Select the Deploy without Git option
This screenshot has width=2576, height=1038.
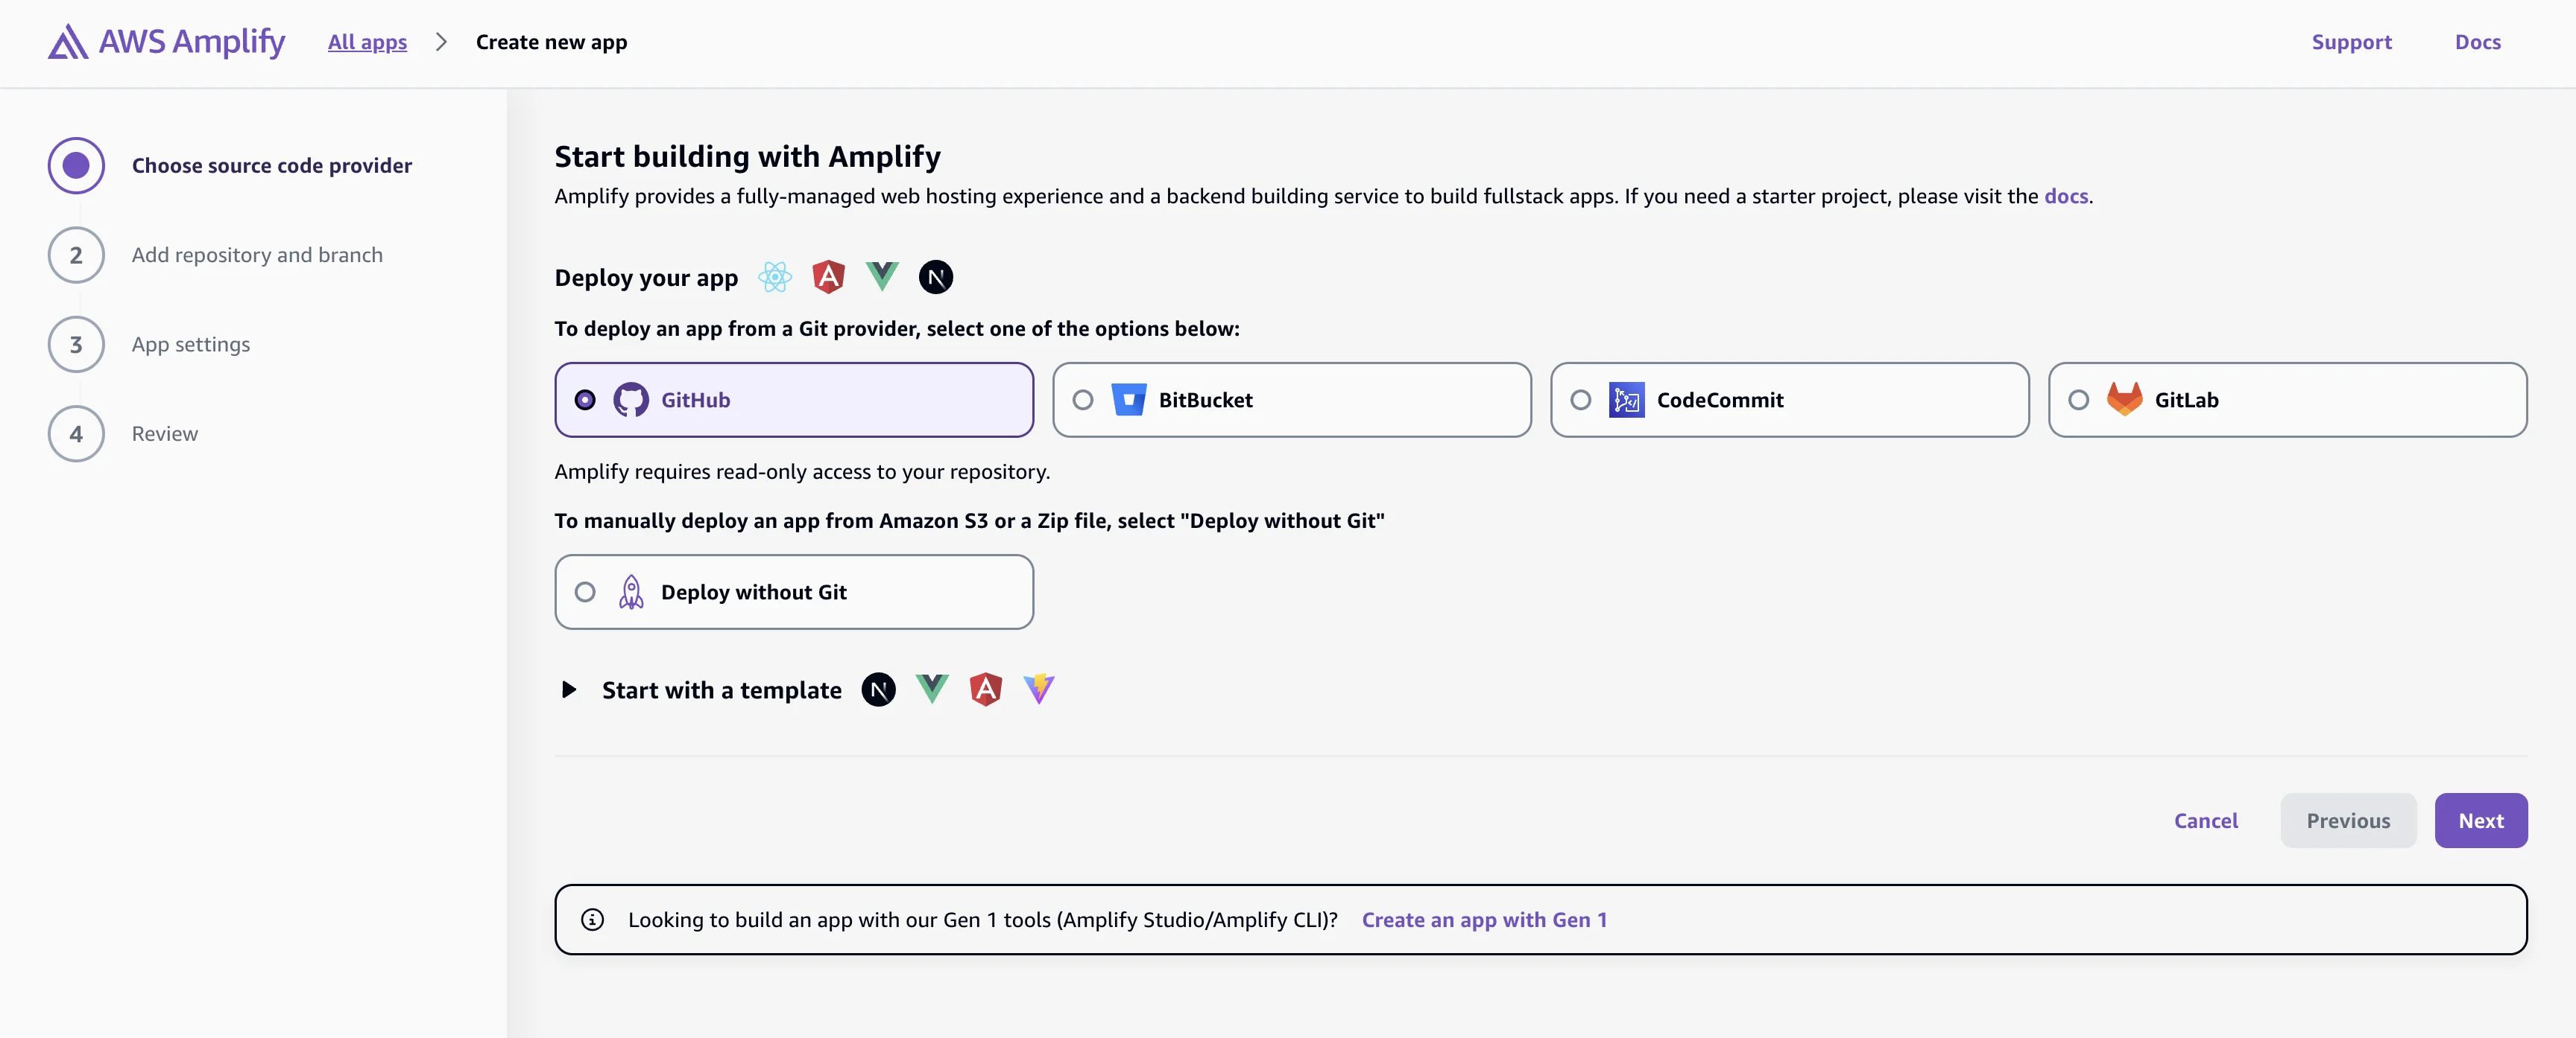(x=585, y=591)
